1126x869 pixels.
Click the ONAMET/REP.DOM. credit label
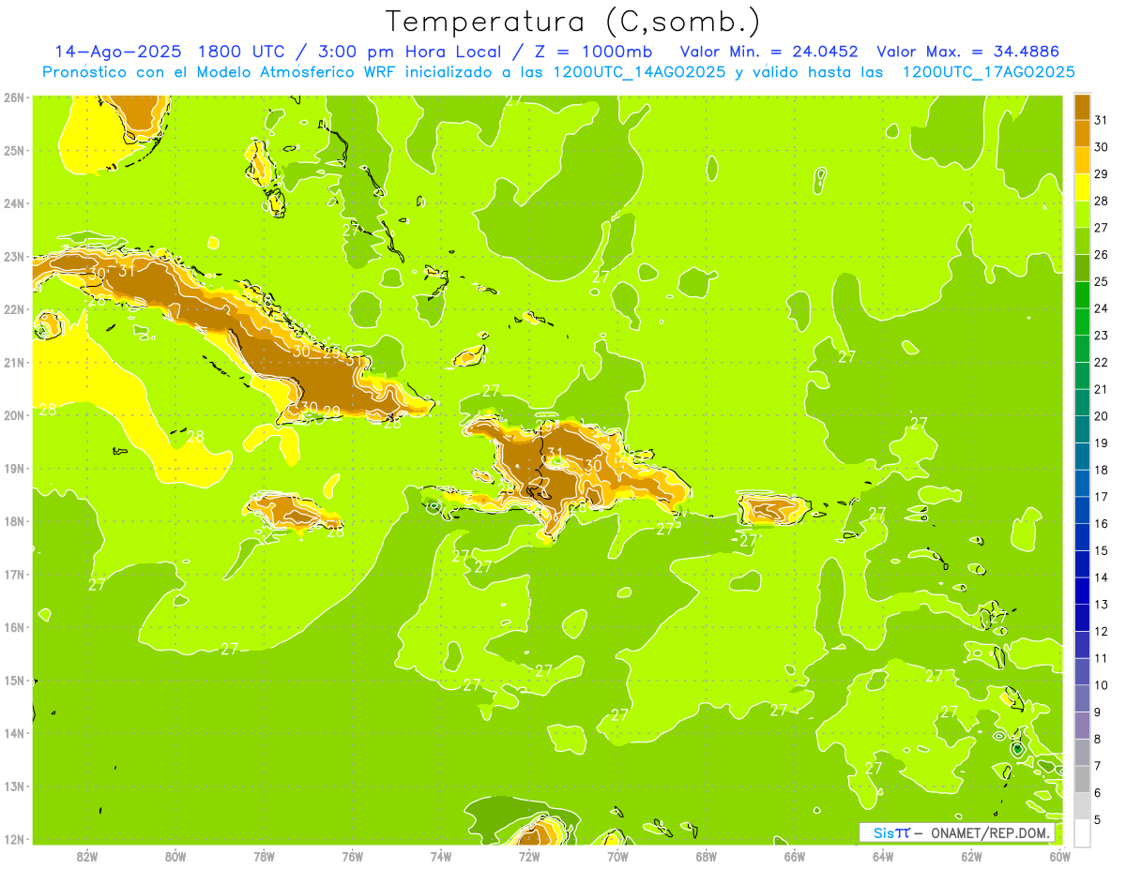(990, 832)
